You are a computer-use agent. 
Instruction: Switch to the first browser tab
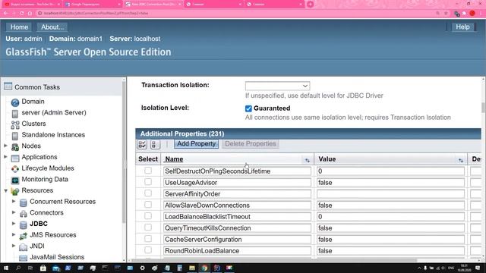point(31,5)
